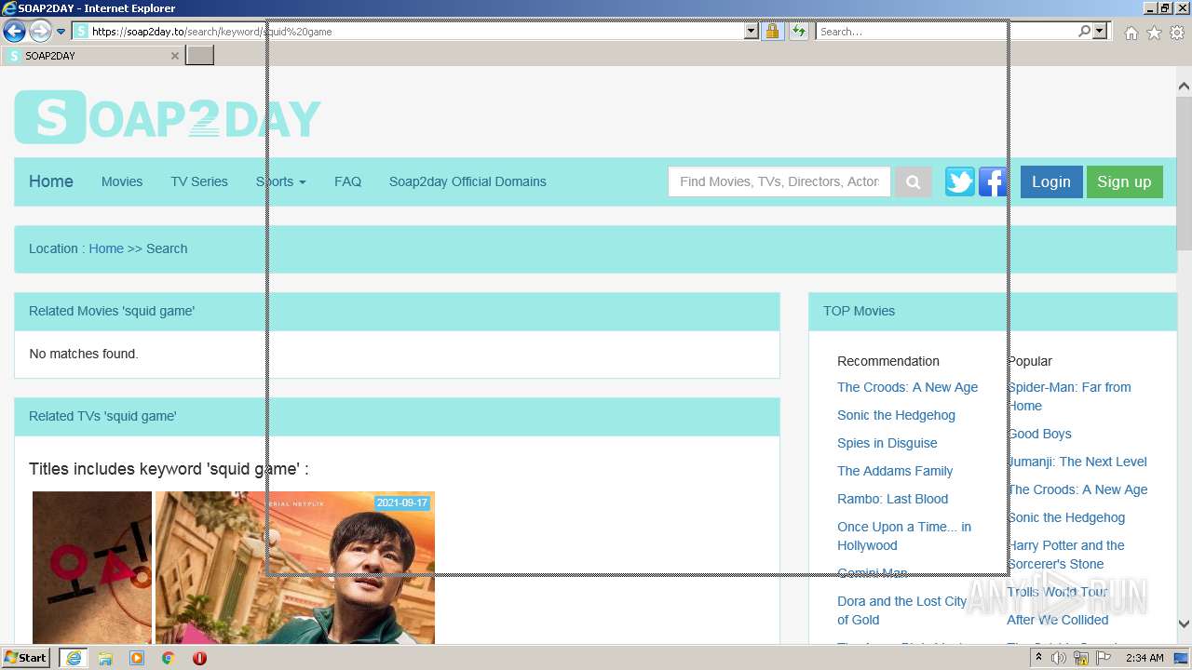Select the SOAP2DAY browser tab
Viewport: 1192px width, 670px height.
pyautogui.click(x=91, y=56)
